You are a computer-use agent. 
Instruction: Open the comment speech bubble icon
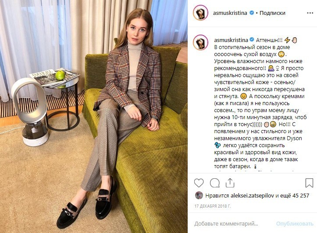point(215,183)
